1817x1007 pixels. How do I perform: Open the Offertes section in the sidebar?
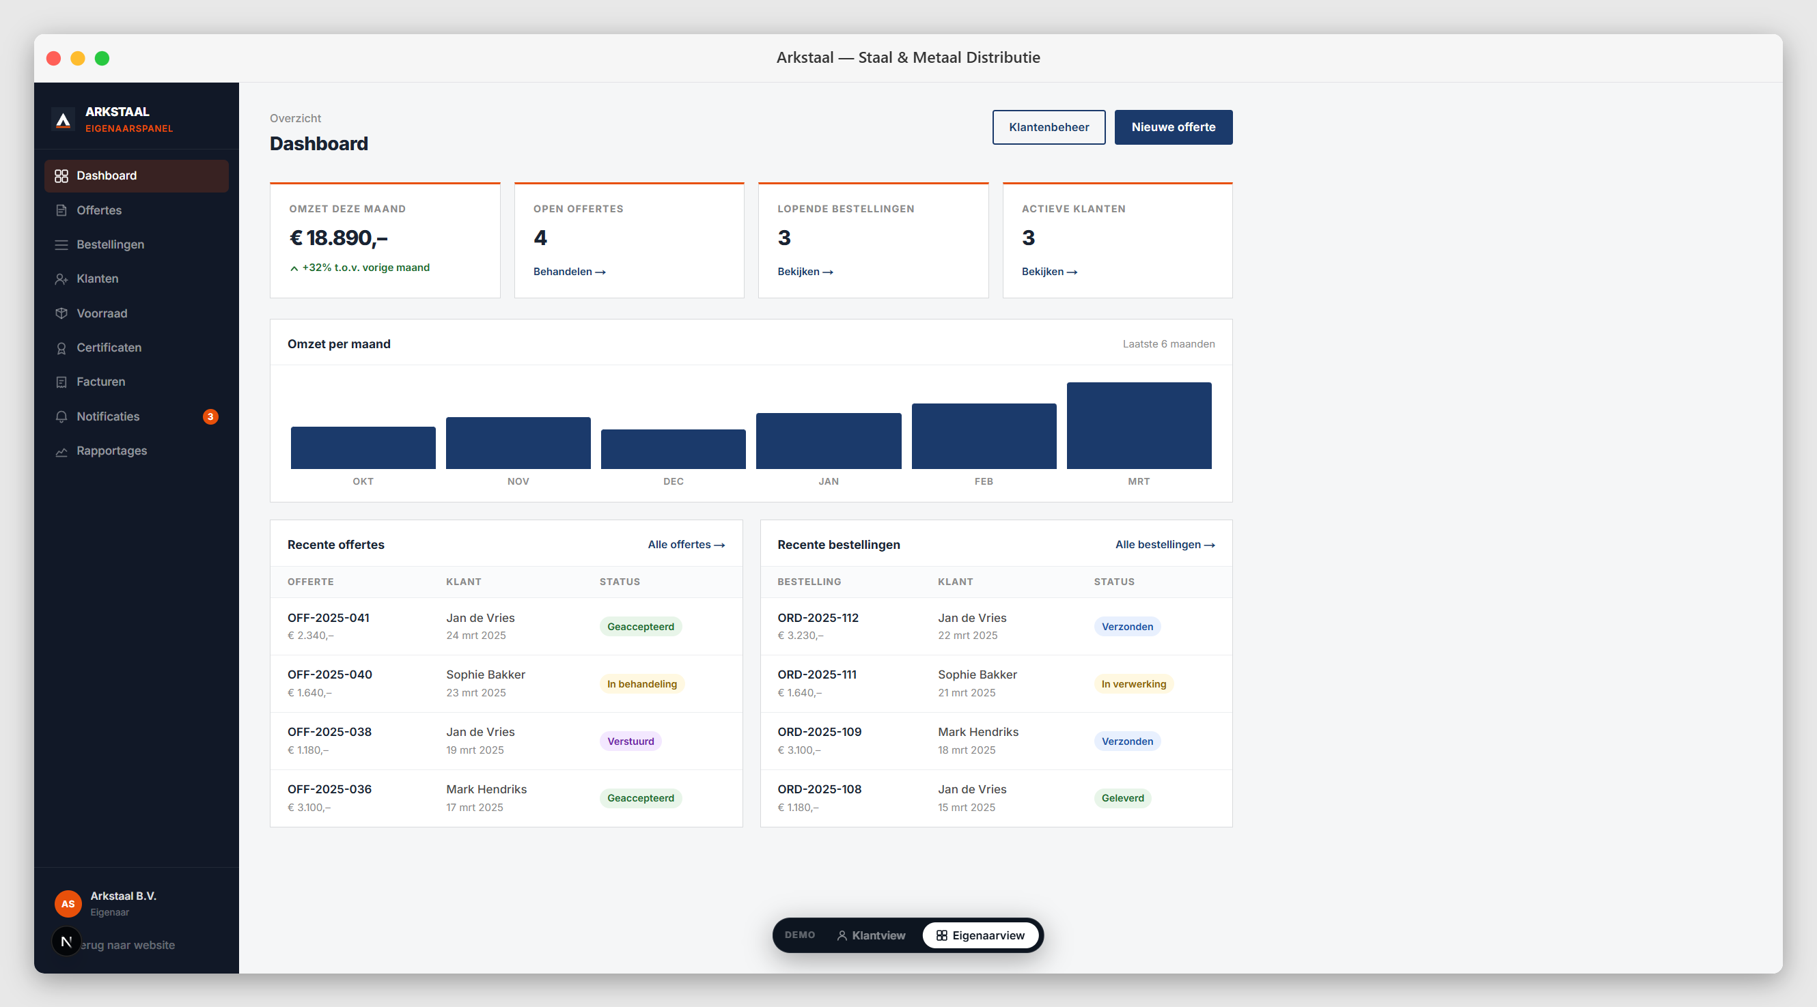coord(98,210)
